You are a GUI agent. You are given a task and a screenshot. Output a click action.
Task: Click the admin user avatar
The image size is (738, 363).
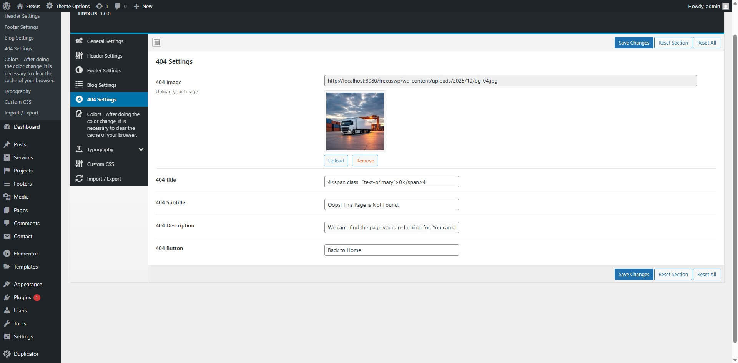725,6
